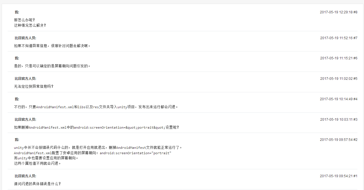This screenshot has height=190, width=364.
Task: Click question 请问闪退的具体错误是什么？
Action: tap(38, 184)
